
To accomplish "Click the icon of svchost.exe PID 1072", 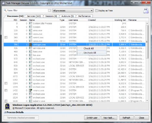I will point(31,76).
